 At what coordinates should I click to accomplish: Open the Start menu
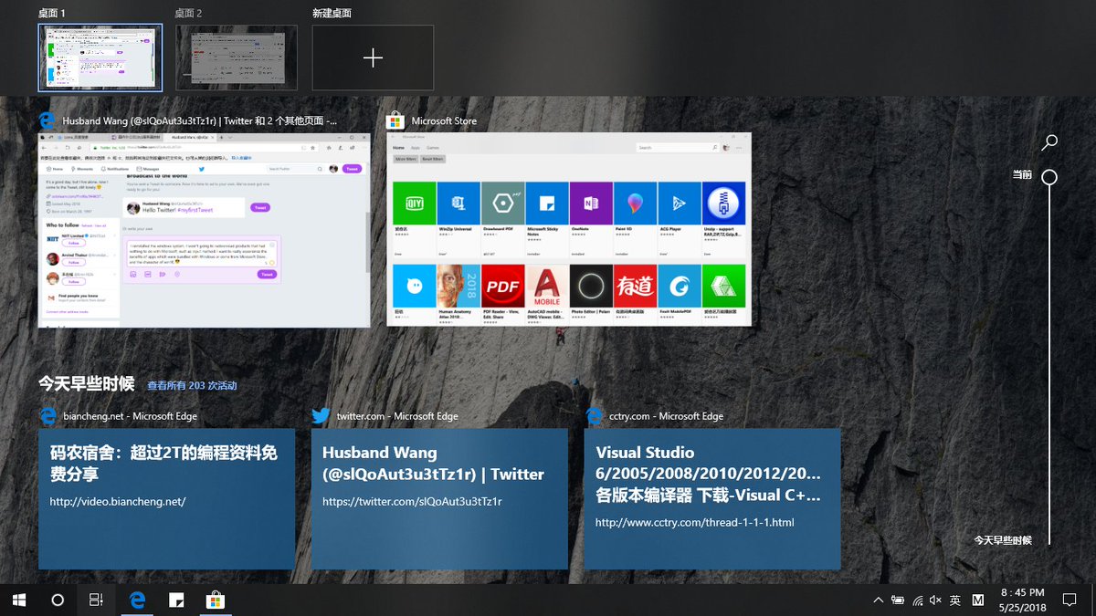pyautogui.click(x=18, y=600)
